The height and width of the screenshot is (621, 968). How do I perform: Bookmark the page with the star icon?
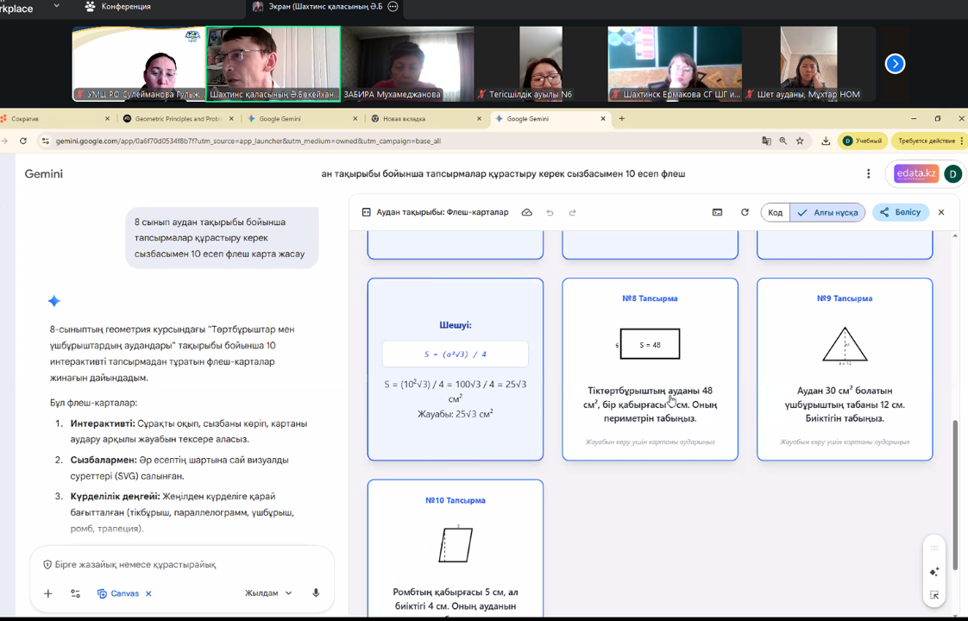click(x=800, y=141)
